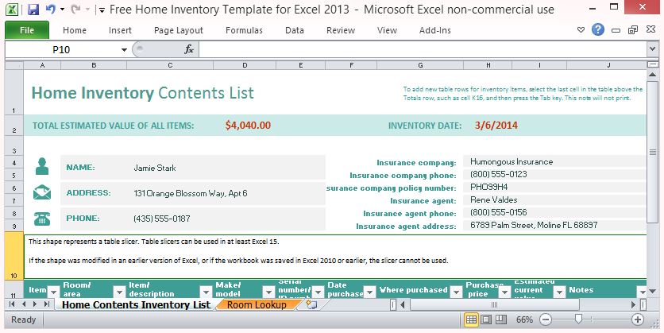Click the zoom out minus button
The height and width of the screenshot is (333, 664).
(x=547, y=319)
